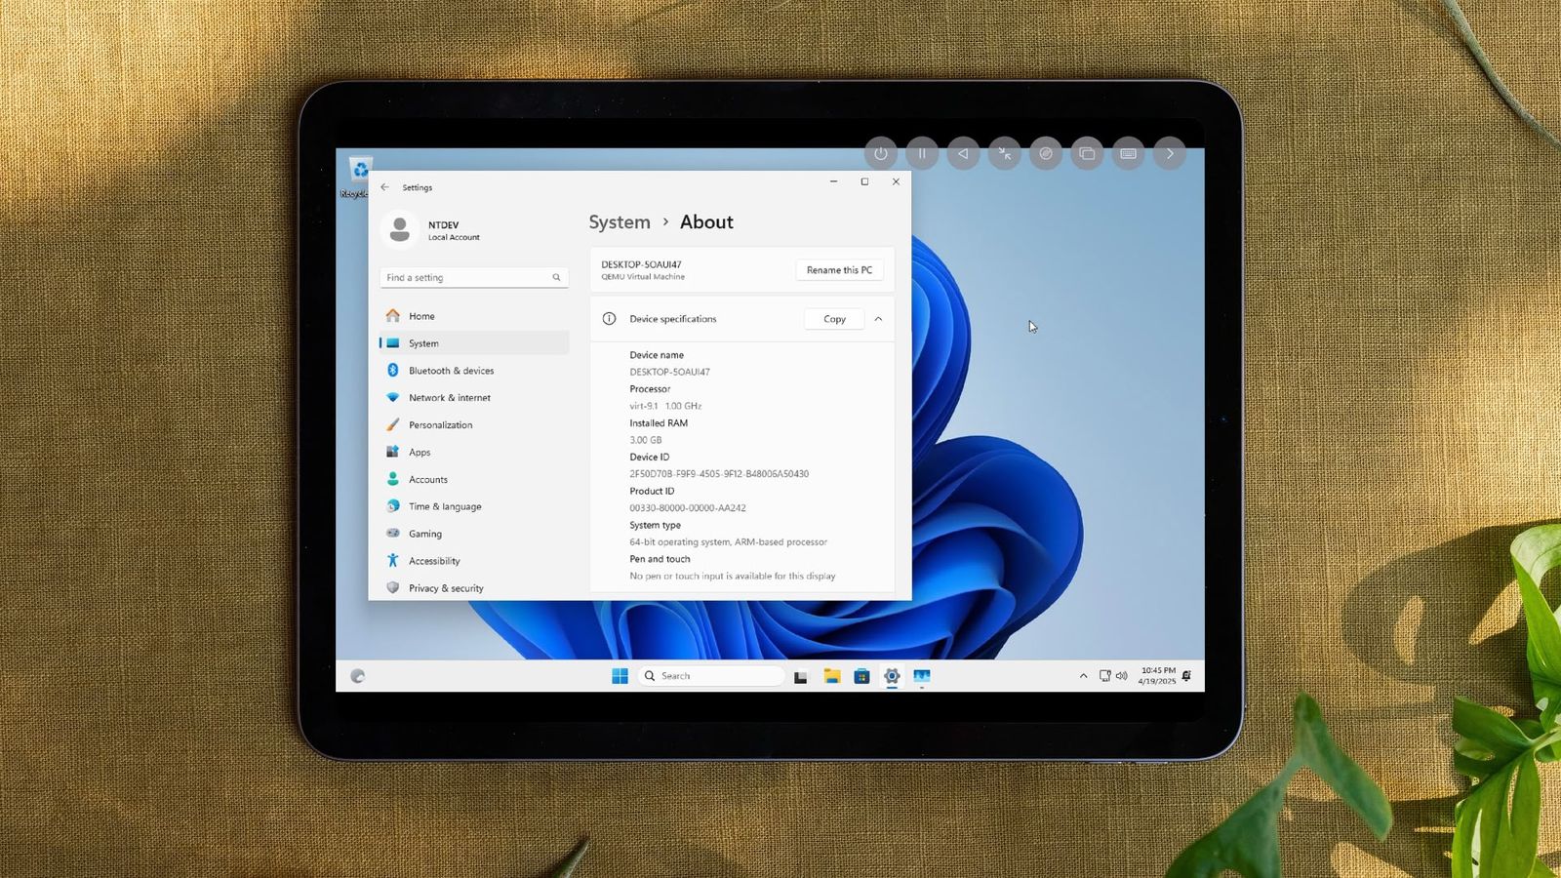Screen dimensions: 1561x878
Task: Go back using the Settings back arrow
Action: pyautogui.click(x=384, y=187)
